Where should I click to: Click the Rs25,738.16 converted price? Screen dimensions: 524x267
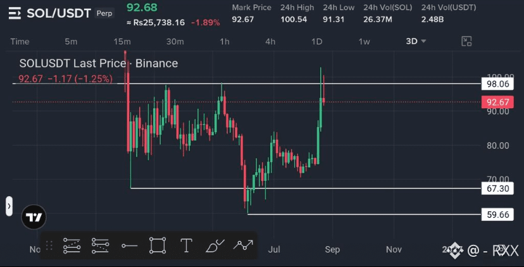tap(156, 23)
